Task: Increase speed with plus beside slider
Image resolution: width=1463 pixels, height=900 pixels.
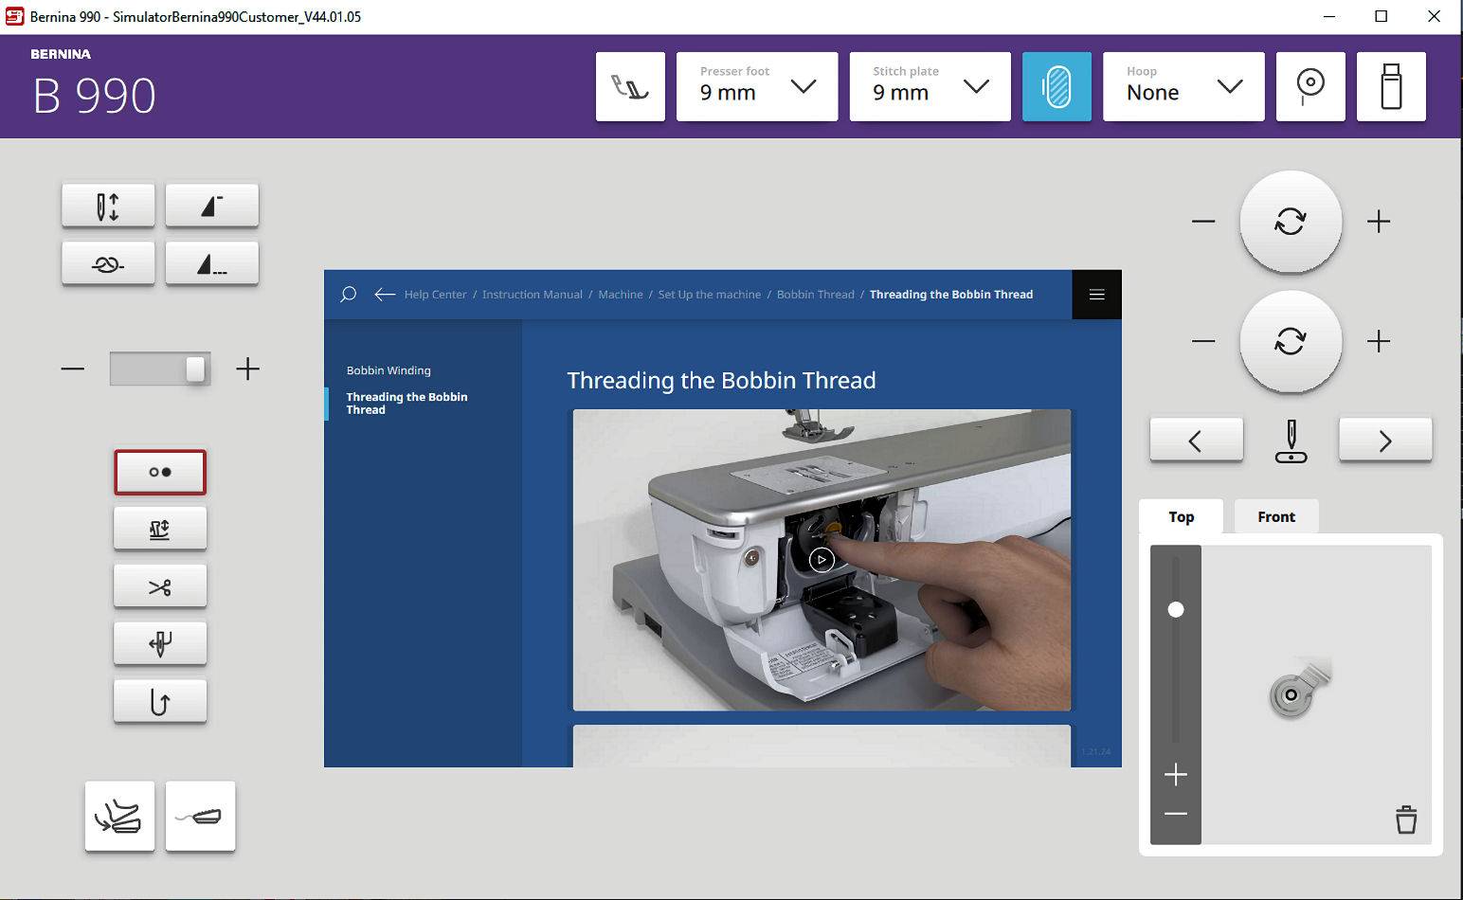Action: coord(247,369)
